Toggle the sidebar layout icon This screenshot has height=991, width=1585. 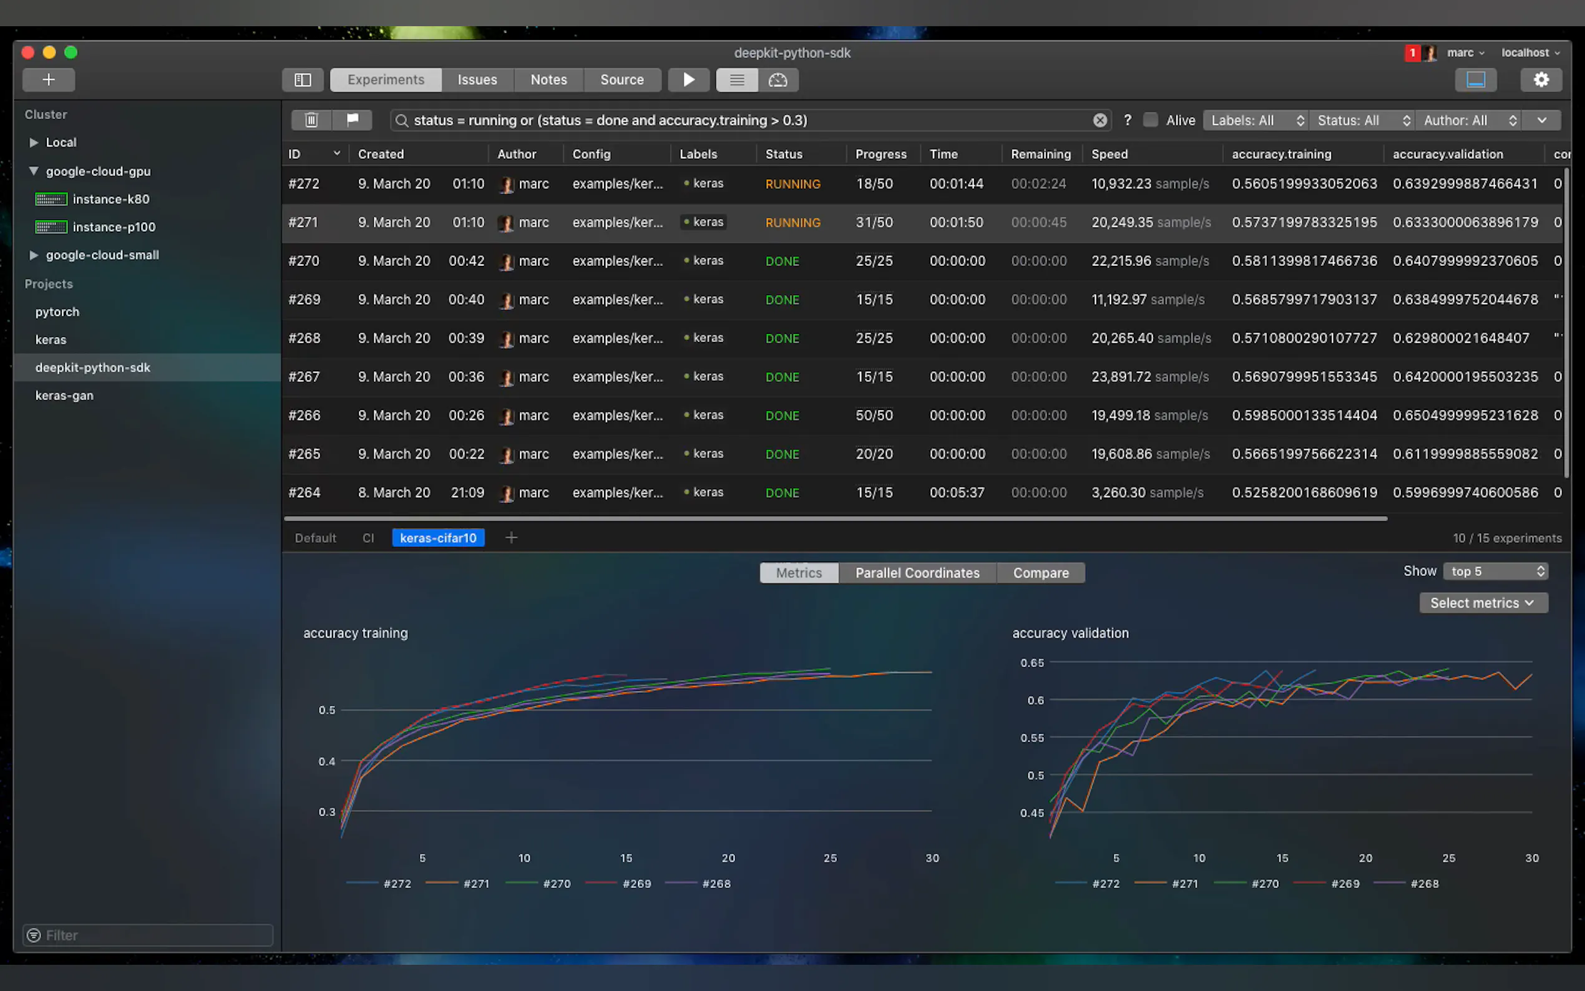click(302, 80)
